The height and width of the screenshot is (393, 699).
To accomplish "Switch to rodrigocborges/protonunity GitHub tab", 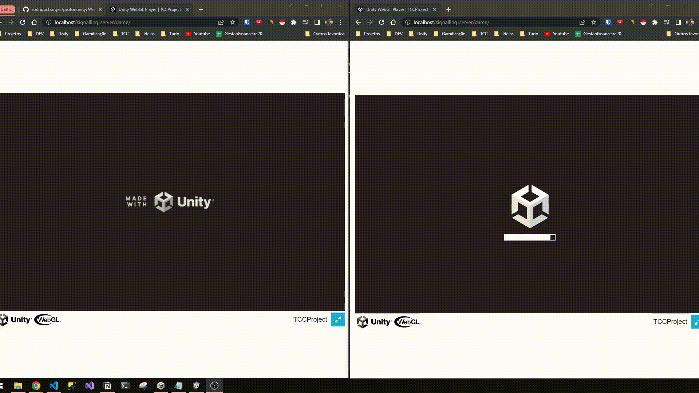I will click(60, 9).
